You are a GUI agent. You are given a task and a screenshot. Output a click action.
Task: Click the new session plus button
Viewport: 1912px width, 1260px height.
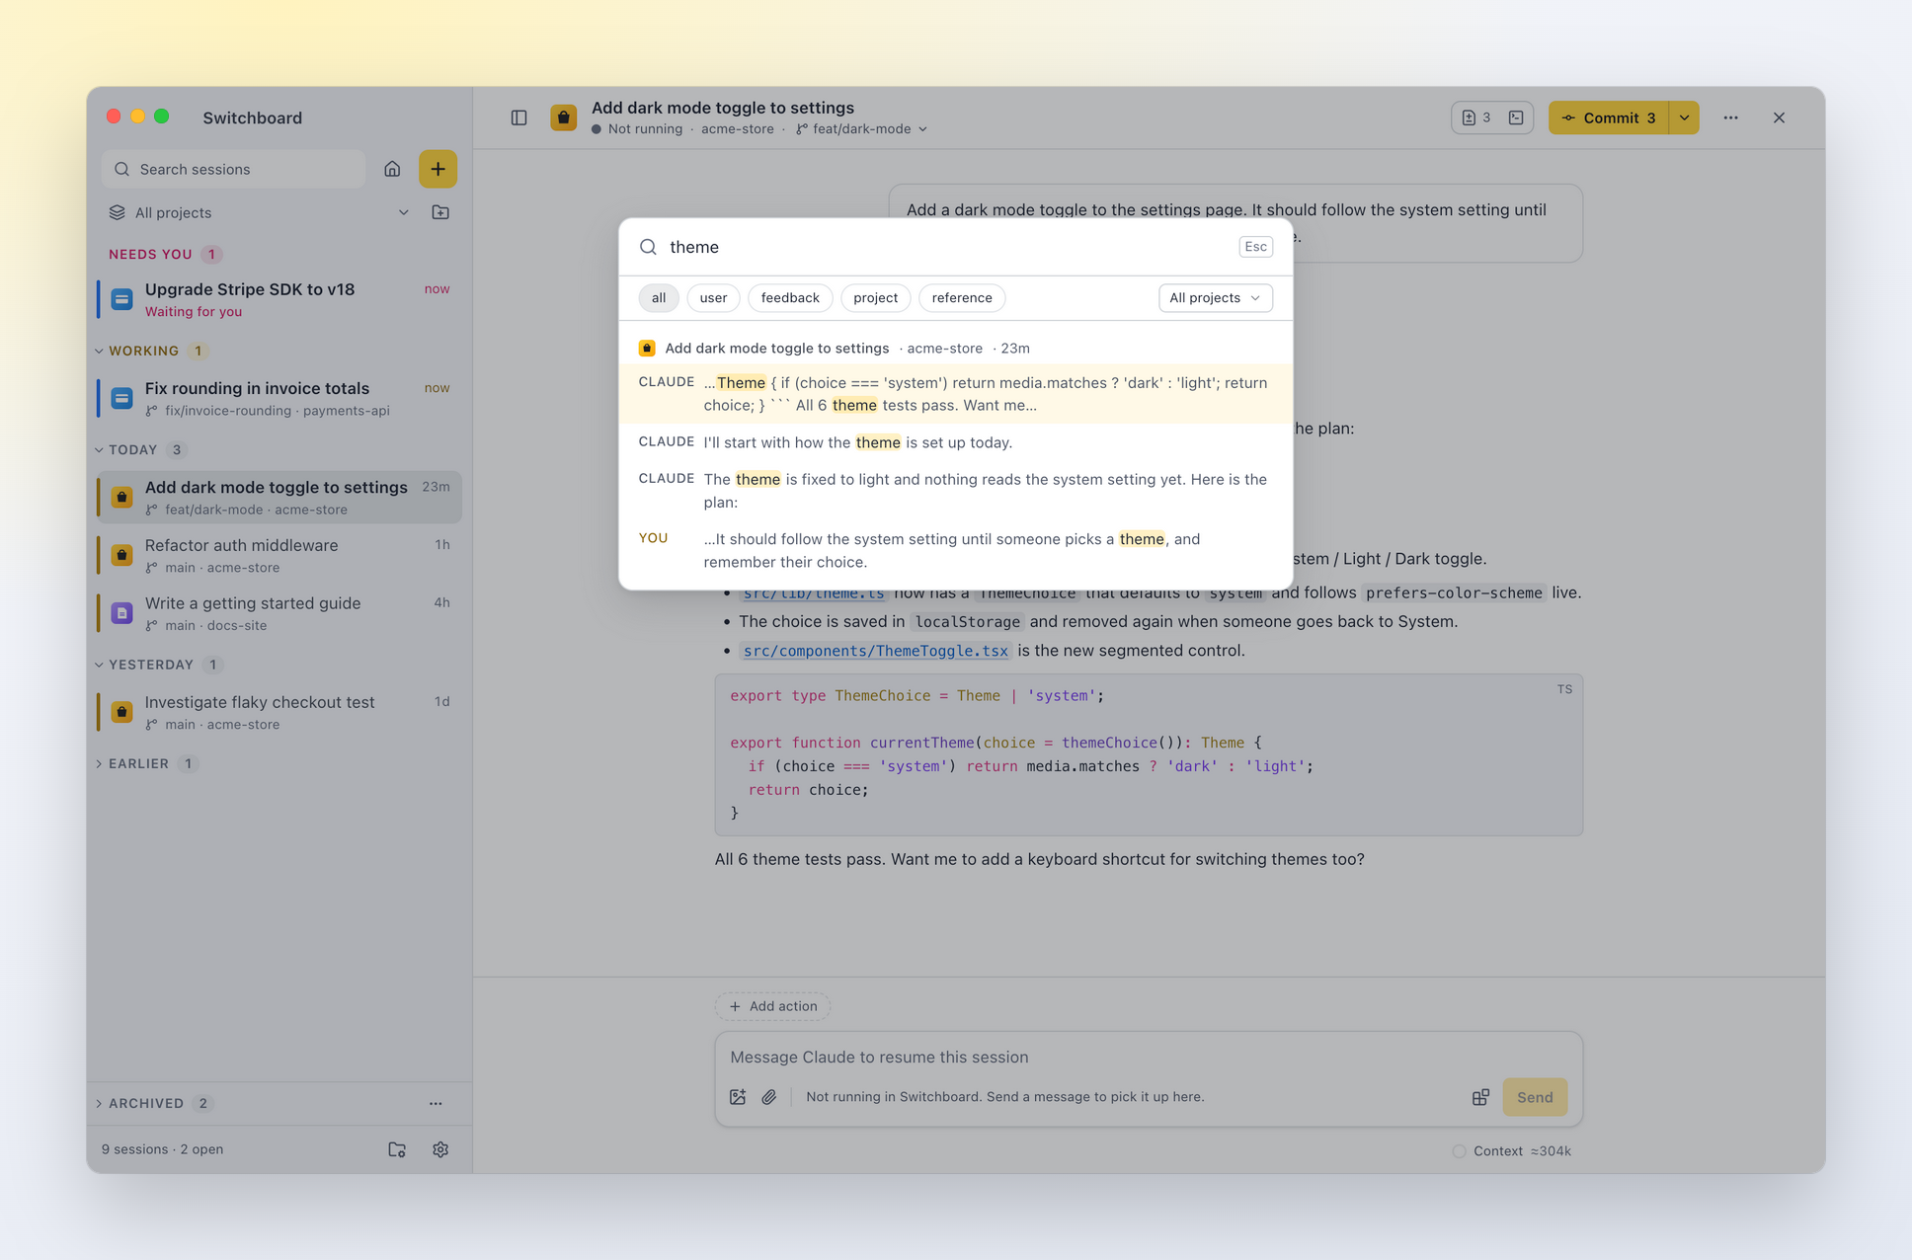coord(438,169)
